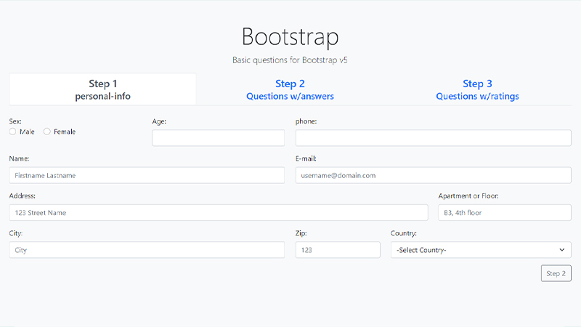Click the 'Apartment or Floor:' label
Image resolution: width=581 pixels, height=327 pixels.
pyautogui.click(x=468, y=195)
